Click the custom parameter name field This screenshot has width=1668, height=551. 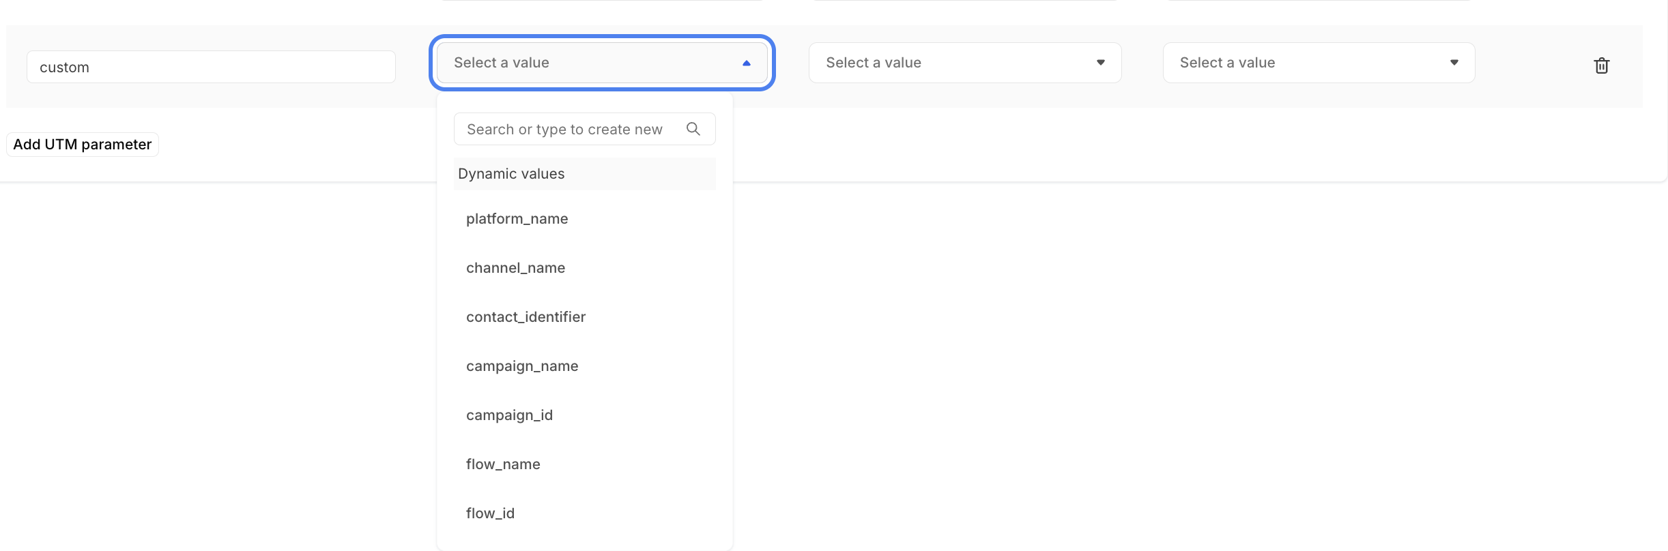211,67
